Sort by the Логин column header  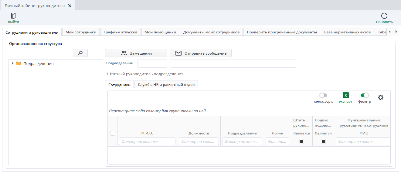277,133
